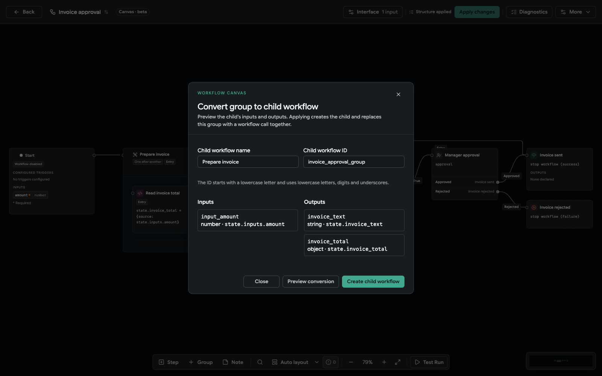Expand the Auto layout dropdown chevron
The image size is (602, 376).
click(317, 362)
